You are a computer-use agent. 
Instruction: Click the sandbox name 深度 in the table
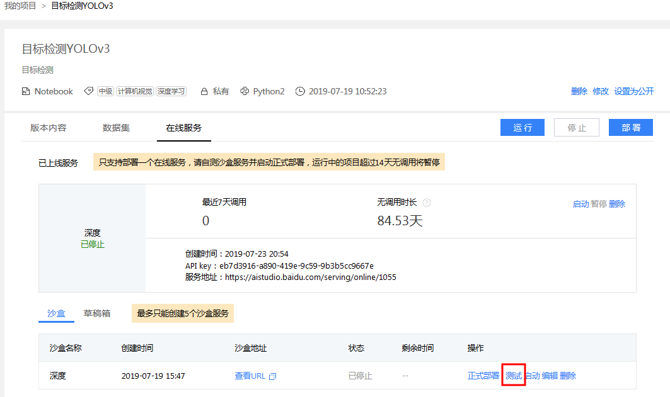(x=58, y=376)
